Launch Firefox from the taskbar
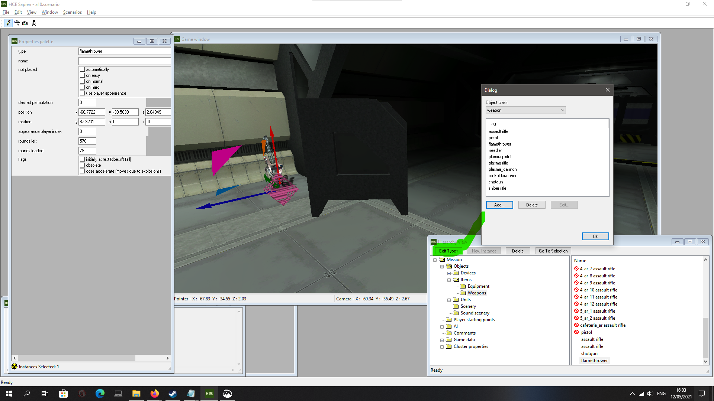Screen dimensions: 714x401 [154, 394]
